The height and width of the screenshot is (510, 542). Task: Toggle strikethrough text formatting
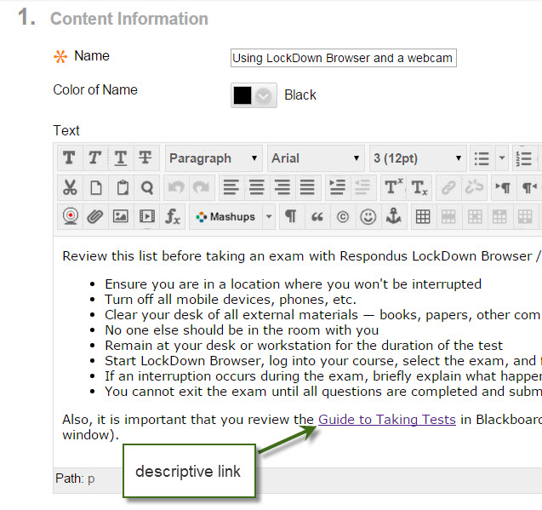[145, 158]
